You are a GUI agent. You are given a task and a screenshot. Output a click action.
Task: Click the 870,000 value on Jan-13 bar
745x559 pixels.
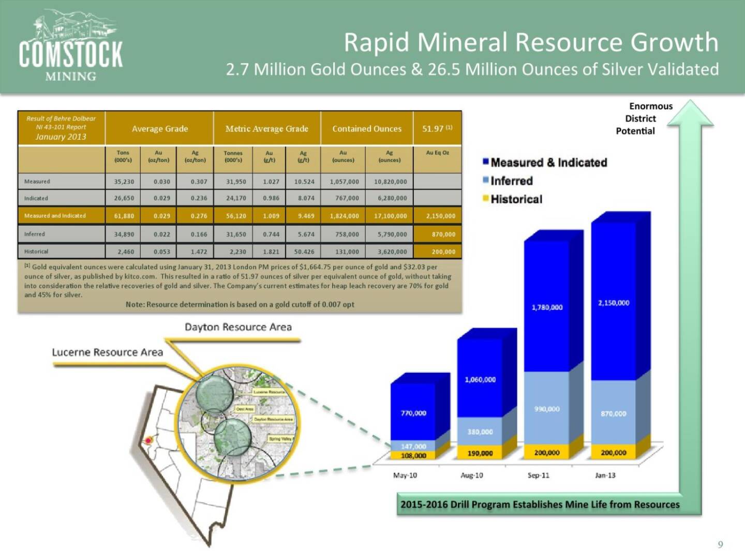[614, 414]
